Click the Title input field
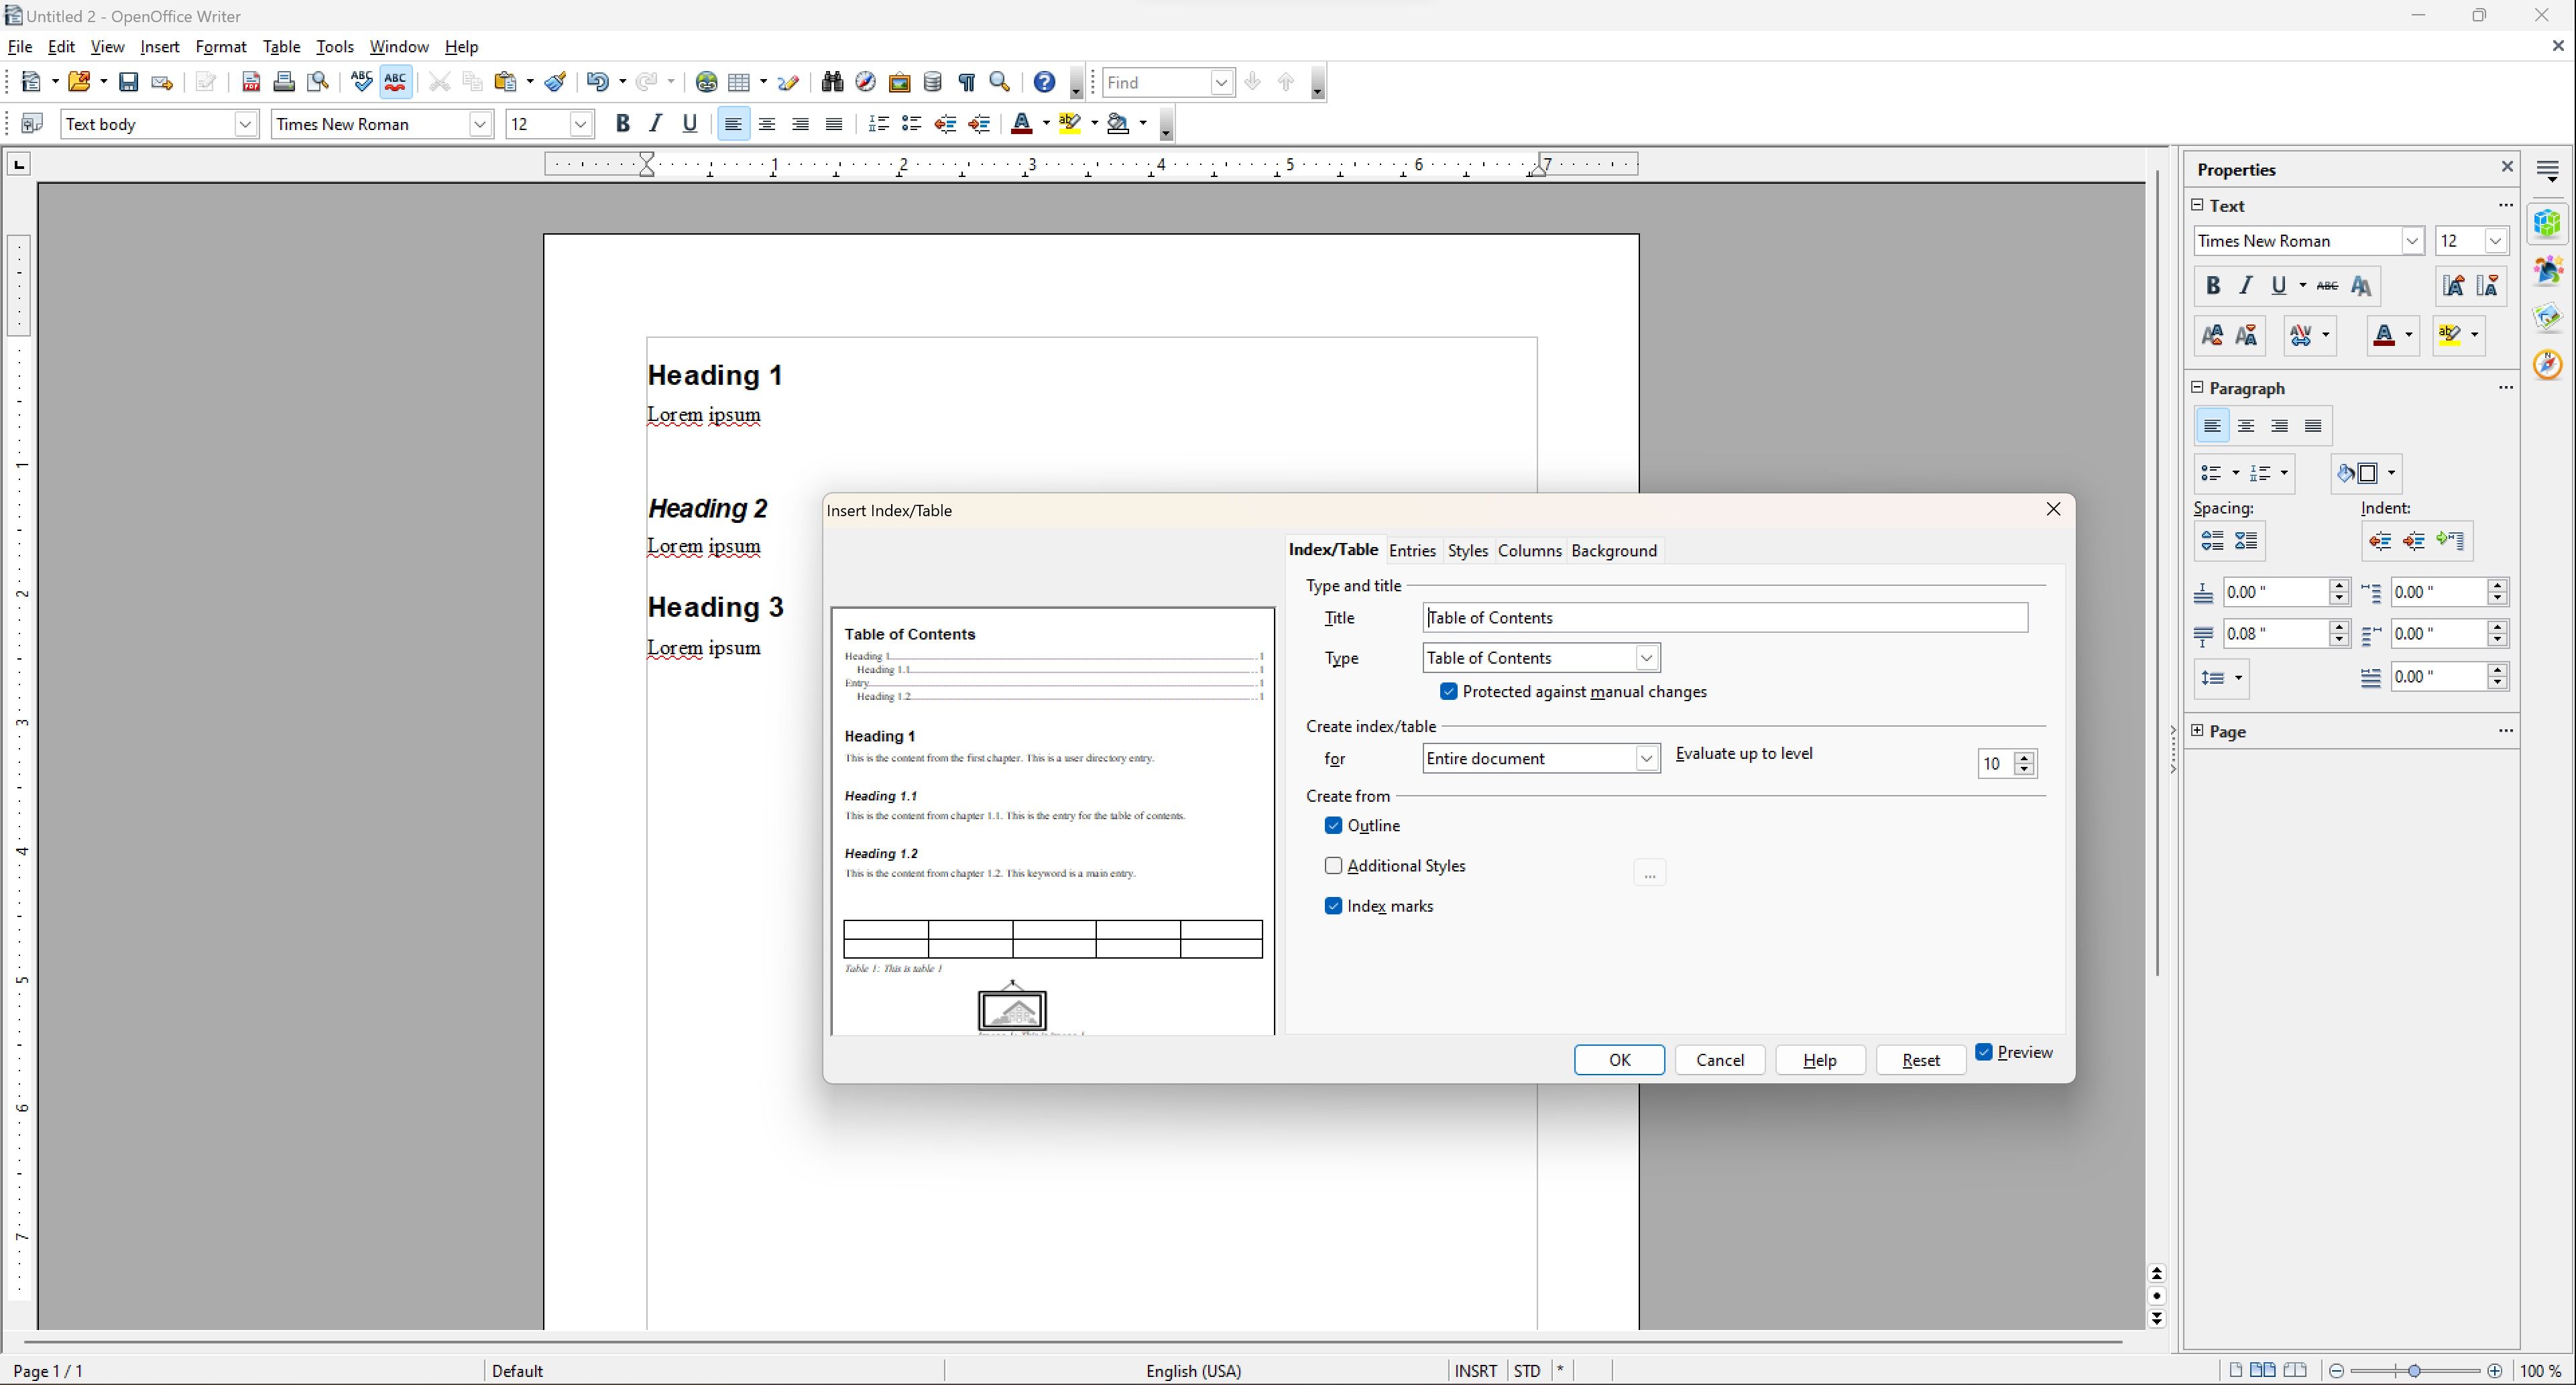Screen dimensions: 2576x1385 click(1725, 617)
